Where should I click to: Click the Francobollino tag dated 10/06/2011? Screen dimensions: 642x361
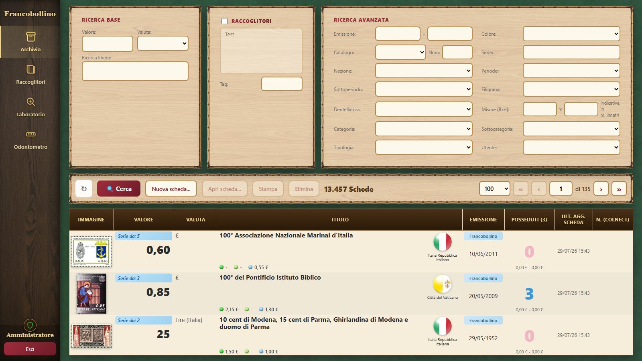pyautogui.click(x=483, y=236)
